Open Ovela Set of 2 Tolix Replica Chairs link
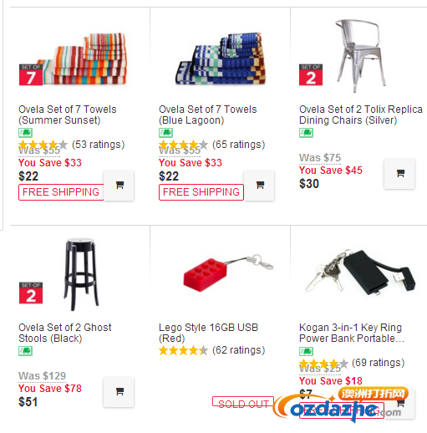The height and width of the screenshot is (433, 427). [361, 115]
